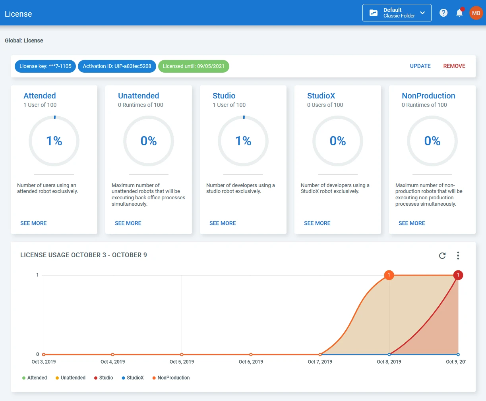Click the 1 User of 100 text under Attended

[x=40, y=105]
